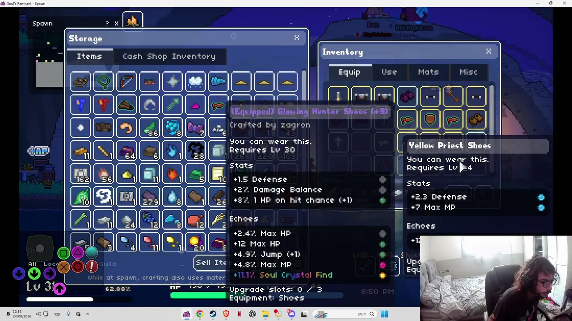Select the blue droplet stack of 8

click(x=172, y=197)
